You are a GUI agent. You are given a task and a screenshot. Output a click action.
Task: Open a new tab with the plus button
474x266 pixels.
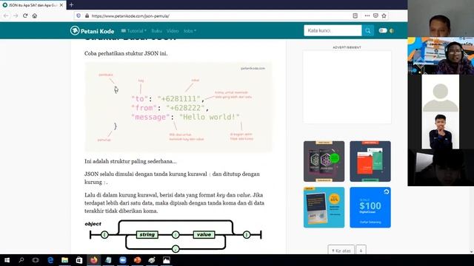pos(71,5)
